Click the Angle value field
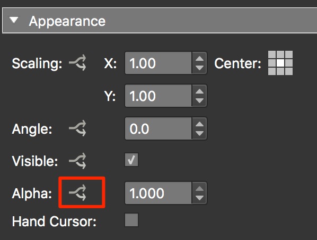 click(158, 128)
